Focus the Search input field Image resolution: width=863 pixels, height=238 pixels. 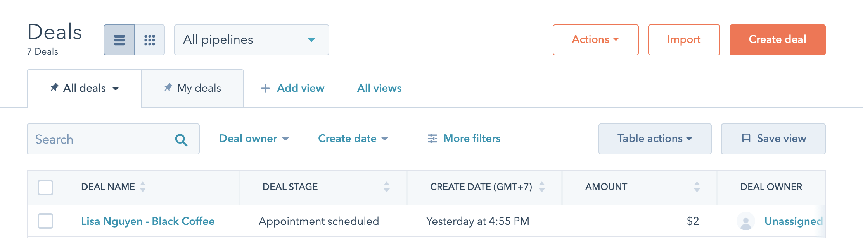click(113, 139)
